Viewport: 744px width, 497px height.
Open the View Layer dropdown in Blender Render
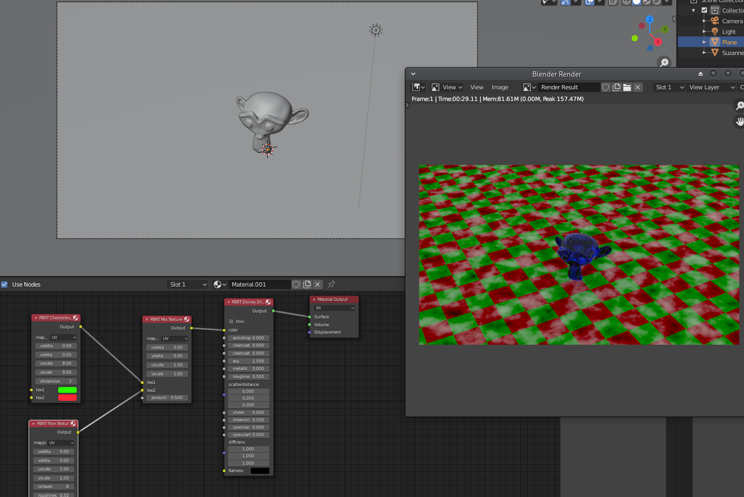pos(711,87)
